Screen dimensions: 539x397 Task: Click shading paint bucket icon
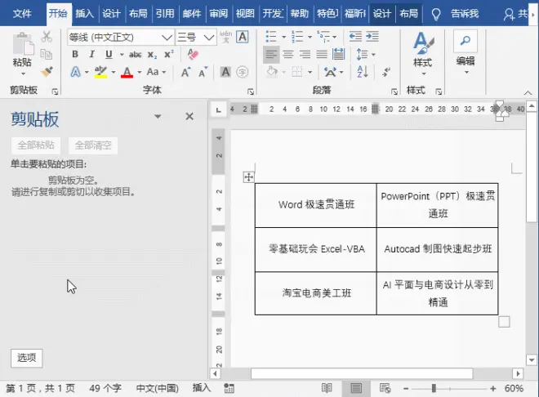[x=272, y=72]
